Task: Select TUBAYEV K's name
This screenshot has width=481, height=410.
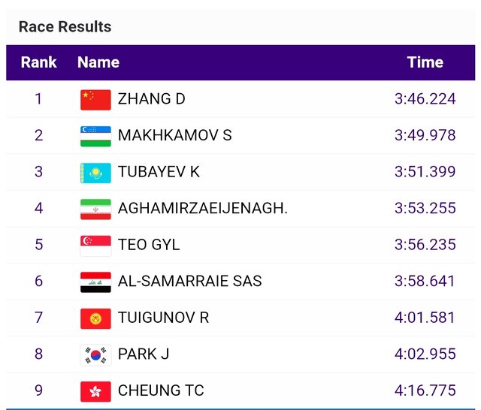Action: click(159, 172)
